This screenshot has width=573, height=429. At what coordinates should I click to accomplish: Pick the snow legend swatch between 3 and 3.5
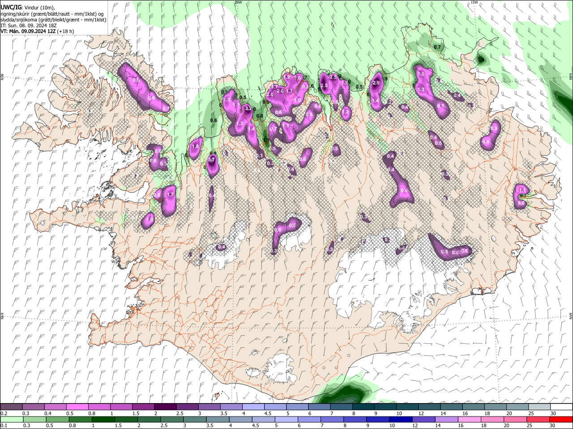point(209,407)
